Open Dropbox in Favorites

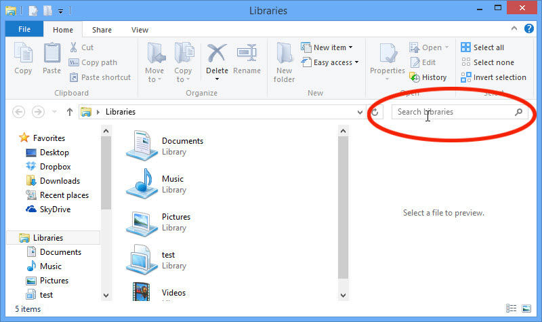point(48,167)
